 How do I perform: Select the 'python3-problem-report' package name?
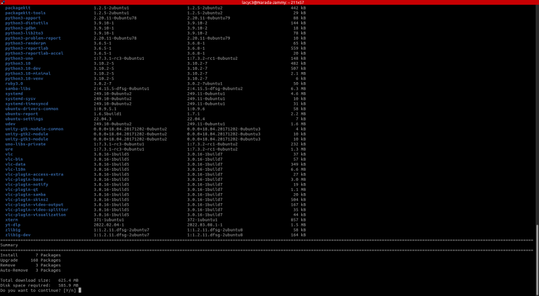tap(33, 38)
